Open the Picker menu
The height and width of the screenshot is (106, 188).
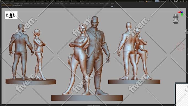click(66, 3)
